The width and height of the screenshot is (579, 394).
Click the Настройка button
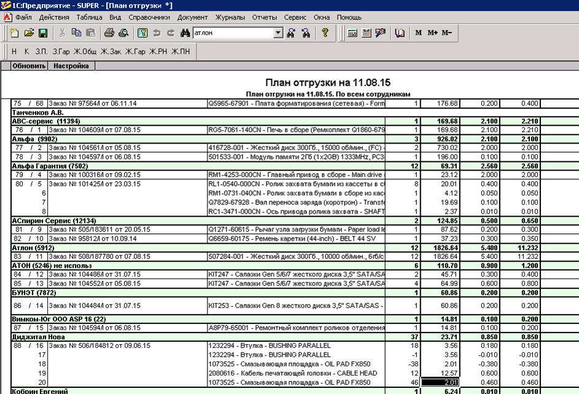coord(71,66)
